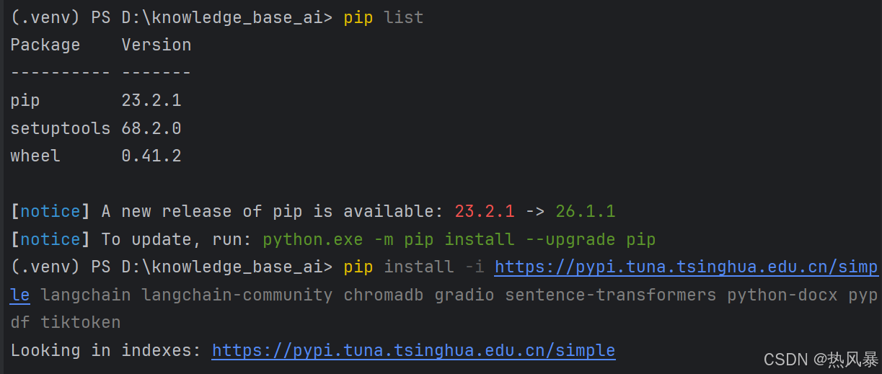This screenshot has height=374, width=882.
Task: Click the 'pip list' command text
Action: [384, 17]
